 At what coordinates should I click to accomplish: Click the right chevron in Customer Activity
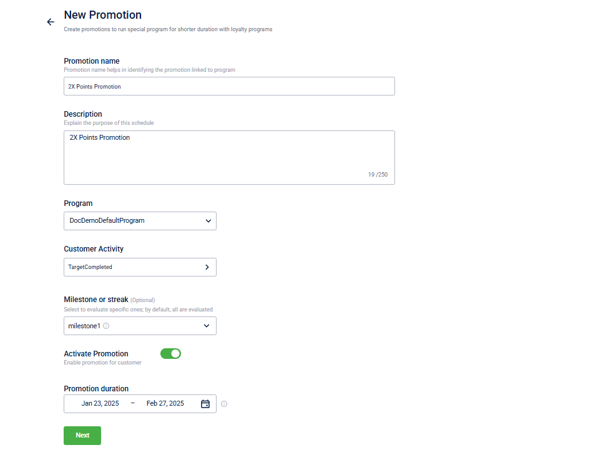click(x=207, y=267)
